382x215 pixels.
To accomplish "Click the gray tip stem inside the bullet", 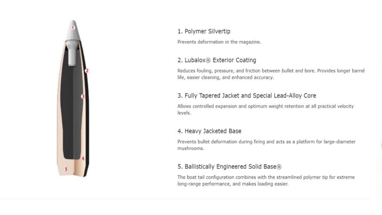I will [x=73, y=55].
